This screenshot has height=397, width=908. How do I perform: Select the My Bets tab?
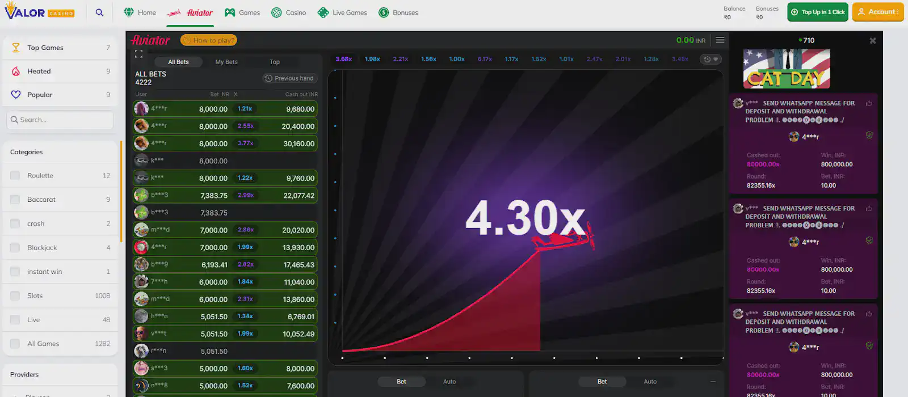tap(226, 62)
